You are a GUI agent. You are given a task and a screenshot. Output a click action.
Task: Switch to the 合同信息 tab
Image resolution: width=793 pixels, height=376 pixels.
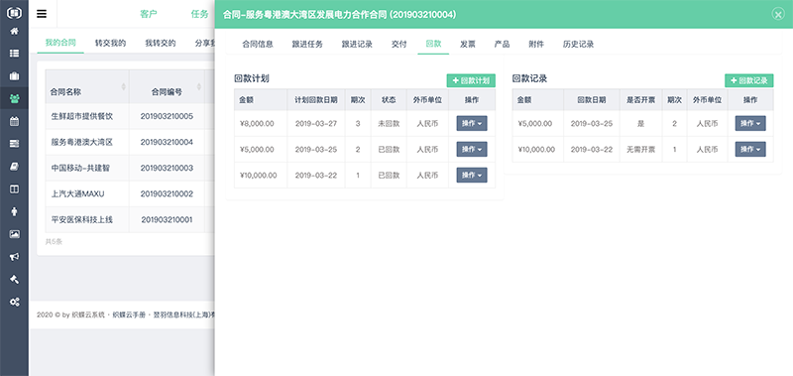pos(258,44)
